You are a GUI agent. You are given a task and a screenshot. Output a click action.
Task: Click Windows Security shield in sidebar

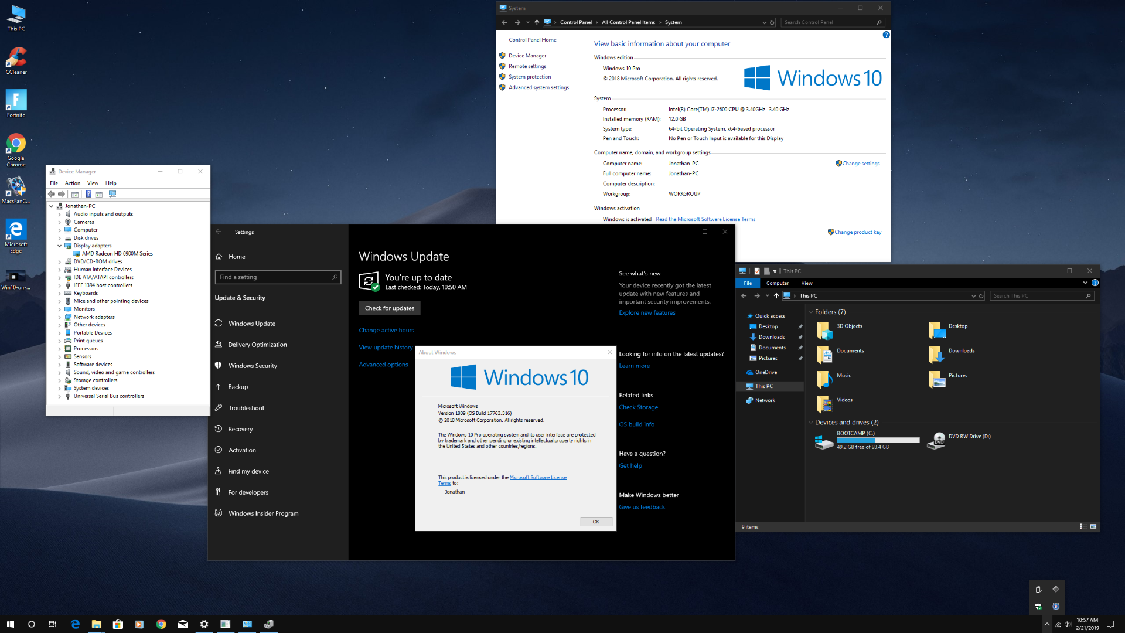(x=219, y=366)
